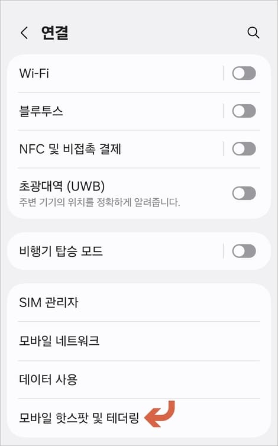Toggle NFC 및 비접촉 결제 on
The height and width of the screenshot is (446, 278).
tap(244, 148)
